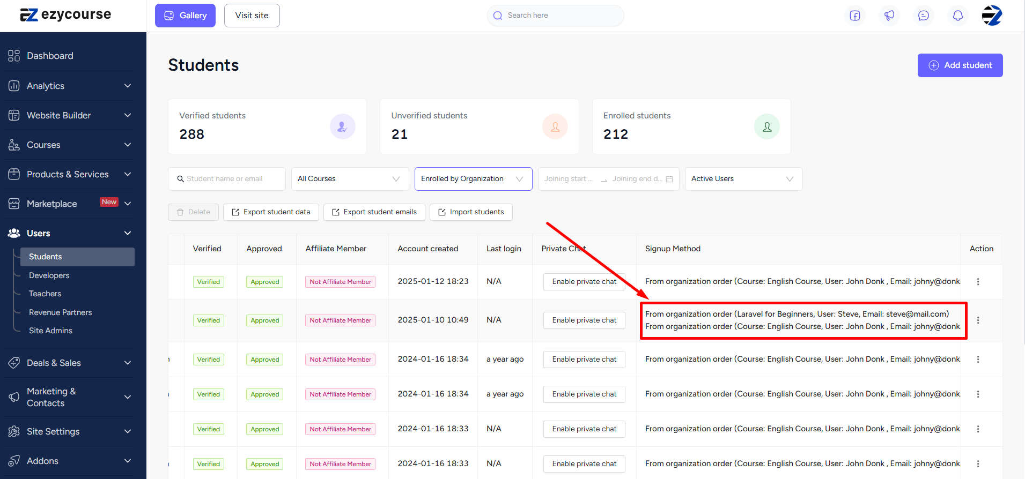Viewport: 1025px width, 479px height.
Task: Click the Verified students card icon
Action: [x=342, y=126]
